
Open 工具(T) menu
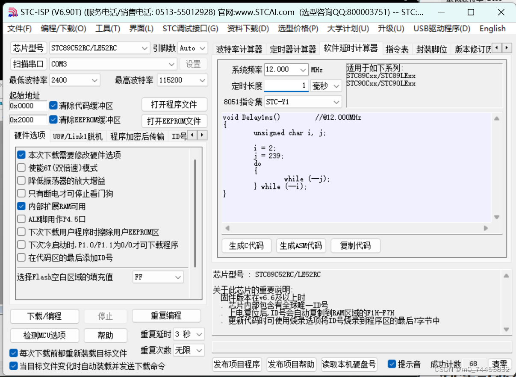point(108,29)
